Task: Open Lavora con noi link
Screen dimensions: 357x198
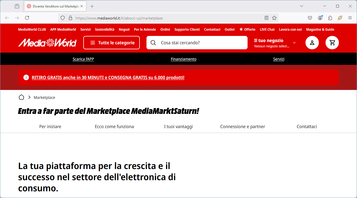Action: coord(290,30)
